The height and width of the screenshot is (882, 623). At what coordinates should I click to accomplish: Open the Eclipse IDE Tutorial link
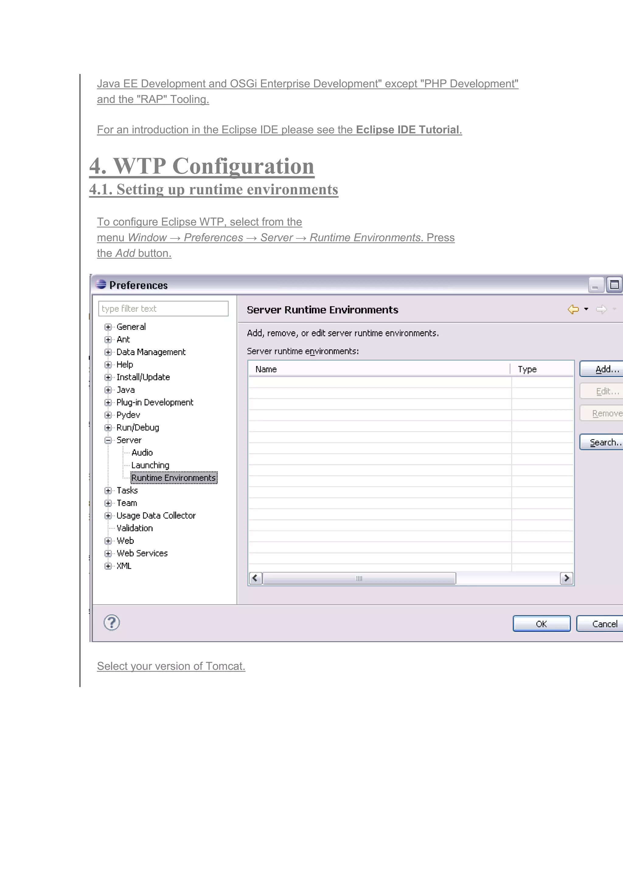tap(407, 130)
